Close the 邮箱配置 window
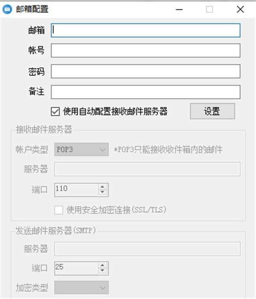This screenshot has height=299, width=256. (240, 9)
